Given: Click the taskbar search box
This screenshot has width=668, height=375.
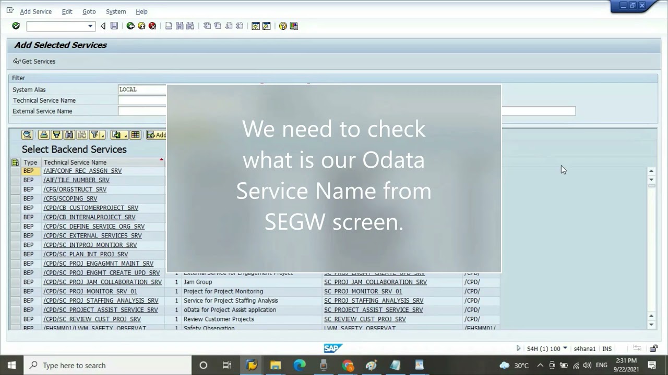Looking at the screenshot, I should (108, 365).
